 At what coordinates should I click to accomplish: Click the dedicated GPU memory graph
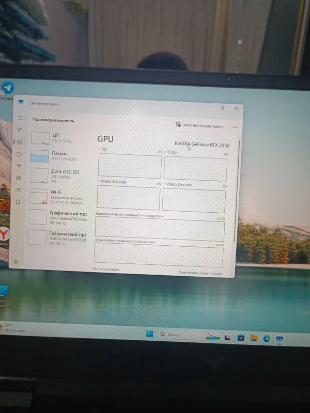click(160, 229)
